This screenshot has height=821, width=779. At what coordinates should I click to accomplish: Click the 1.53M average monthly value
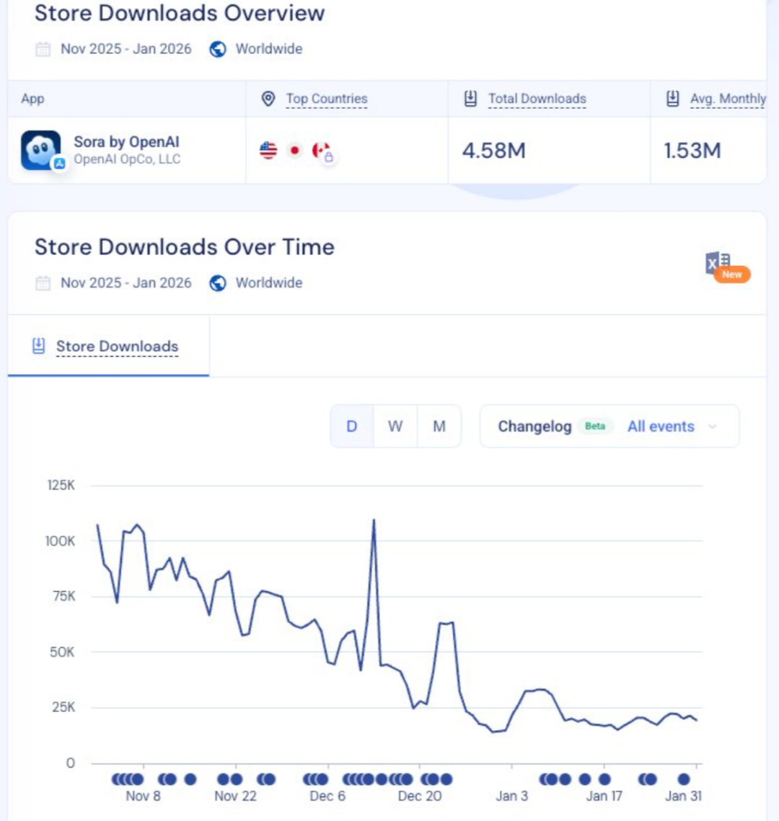coord(692,151)
